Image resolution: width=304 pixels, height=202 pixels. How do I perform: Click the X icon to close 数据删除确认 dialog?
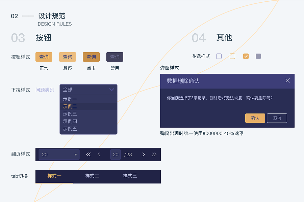287,80
